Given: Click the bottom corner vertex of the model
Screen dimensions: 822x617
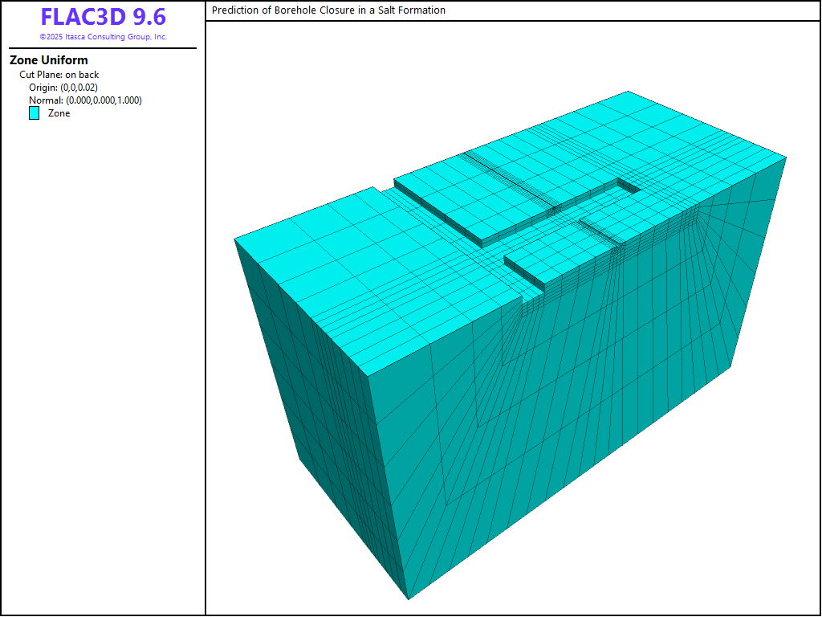Looking at the screenshot, I should point(409,599).
